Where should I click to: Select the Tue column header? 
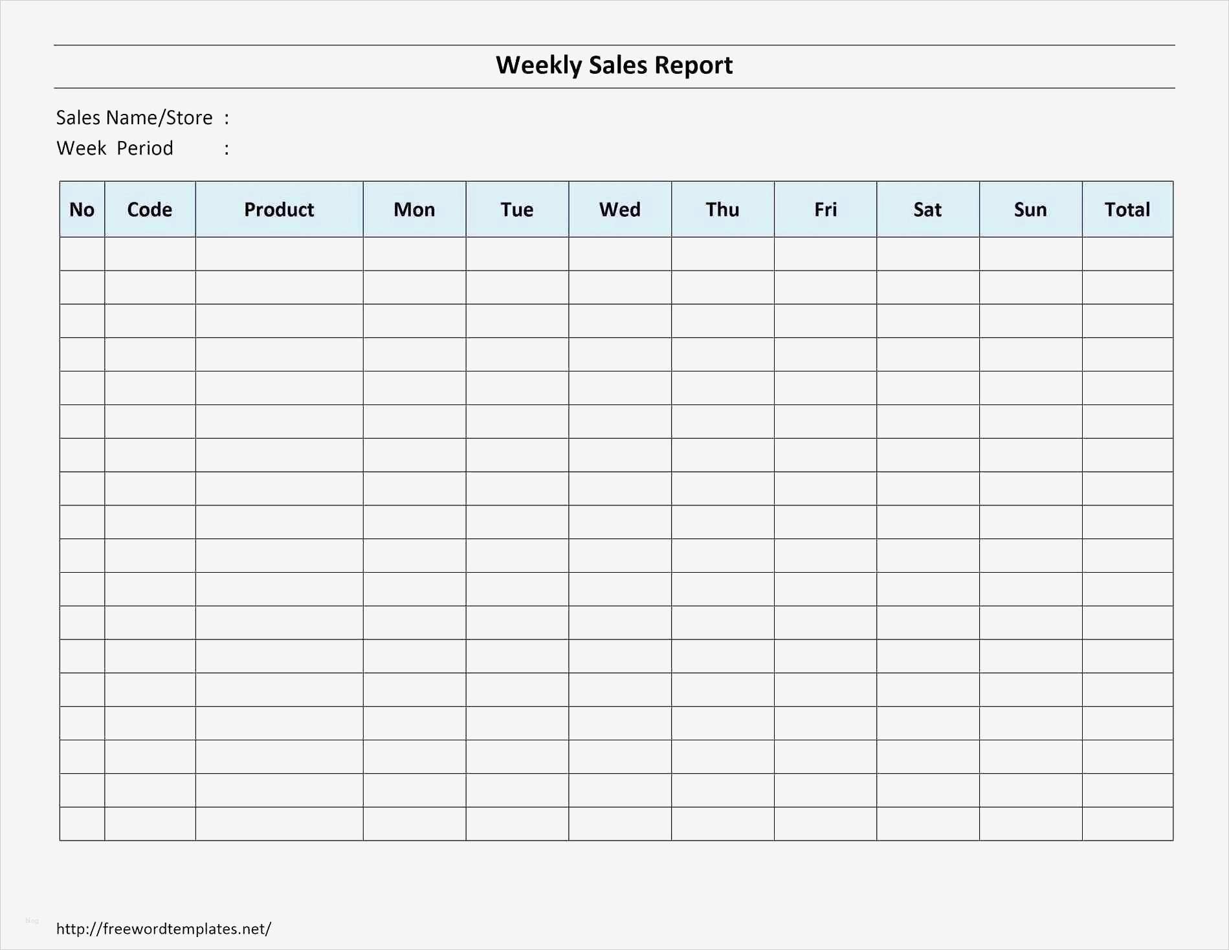[517, 210]
